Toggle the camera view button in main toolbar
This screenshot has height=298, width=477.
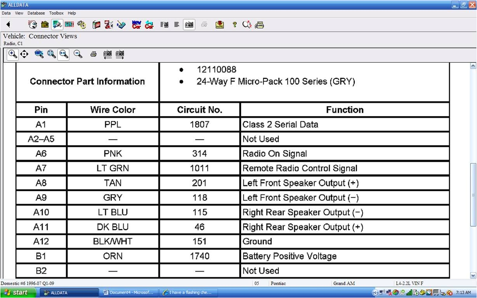pos(189,24)
